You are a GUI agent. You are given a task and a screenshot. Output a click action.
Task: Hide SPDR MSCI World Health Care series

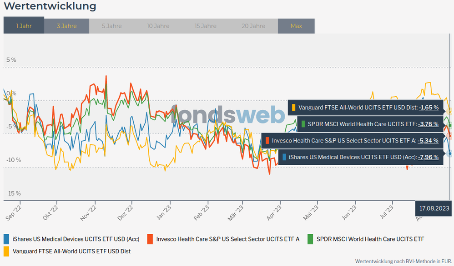(370, 239)
